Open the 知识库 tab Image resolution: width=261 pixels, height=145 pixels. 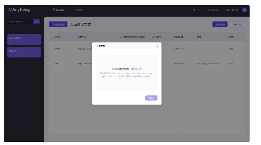[58, 10]
